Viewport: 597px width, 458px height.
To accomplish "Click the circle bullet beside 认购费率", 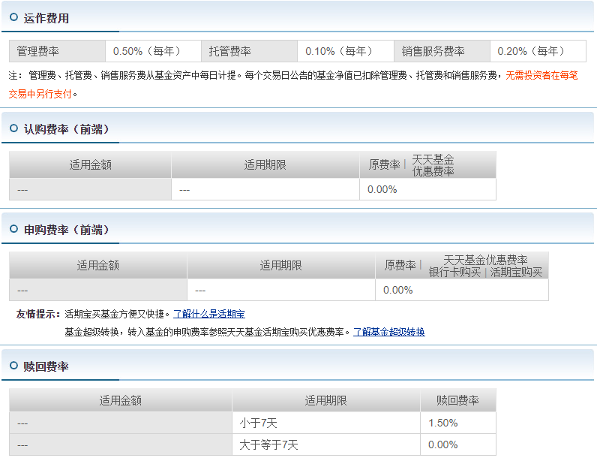I will 13,128.
